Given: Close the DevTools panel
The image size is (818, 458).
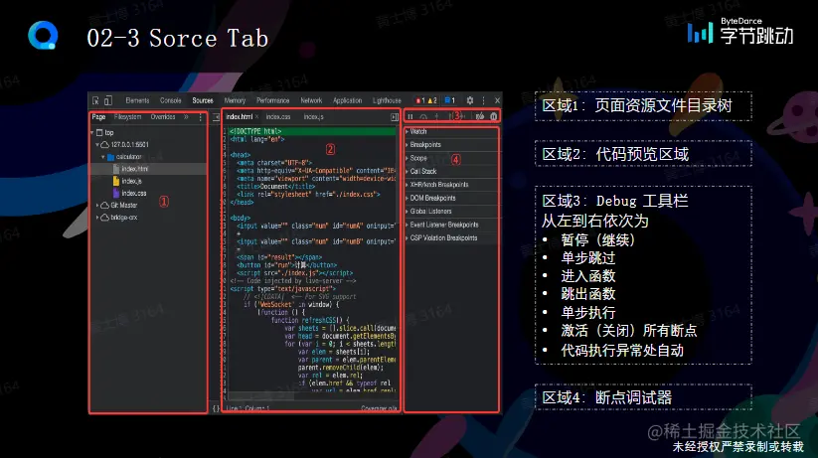Looking at the screenshot, I should click(x=497, y=100).
